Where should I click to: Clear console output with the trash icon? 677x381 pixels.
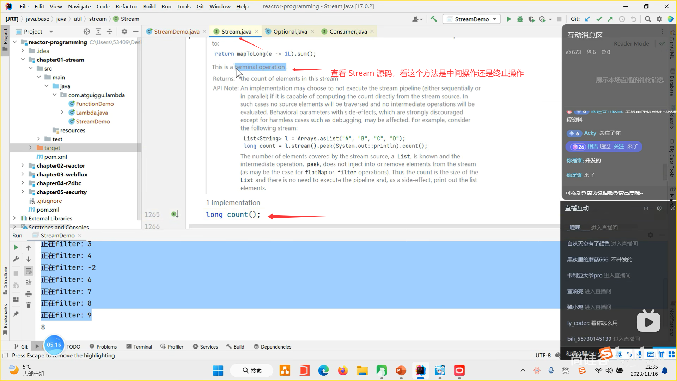pos(29,305)
